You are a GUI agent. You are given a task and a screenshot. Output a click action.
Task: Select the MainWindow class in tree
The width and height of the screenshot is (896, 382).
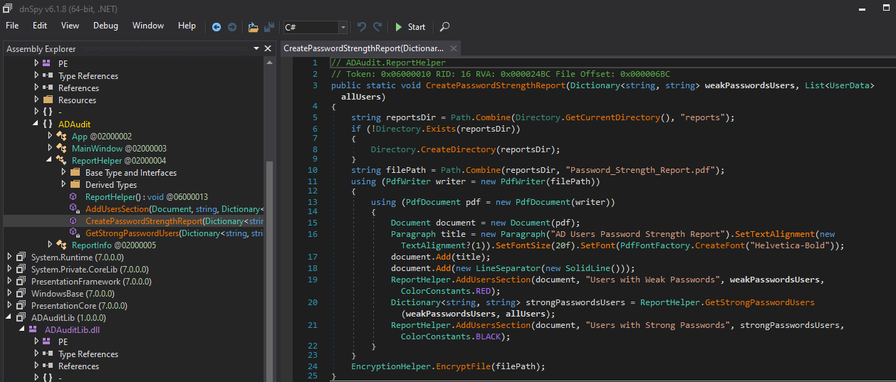coord(119,148)
